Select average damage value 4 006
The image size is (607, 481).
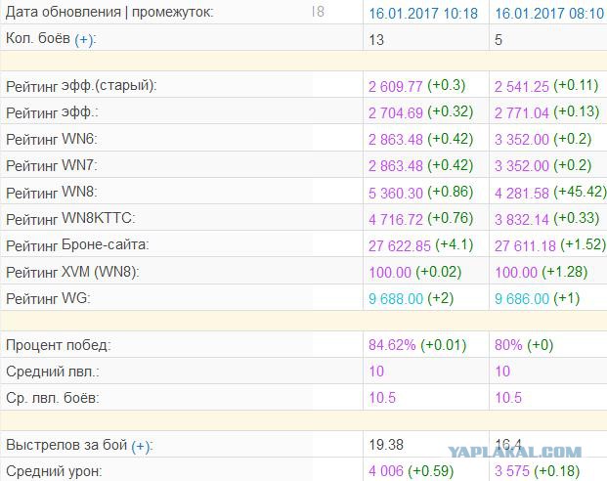(x=386, y=471)
